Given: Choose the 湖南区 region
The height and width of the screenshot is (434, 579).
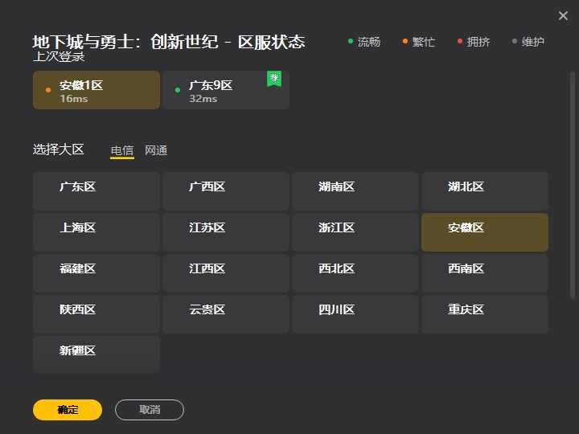Looking at the screenshot, I should coord(355,191).
